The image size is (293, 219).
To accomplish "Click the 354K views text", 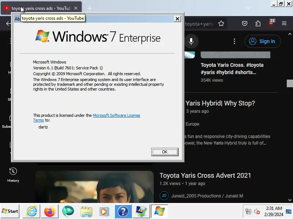I will tap(212, 80).
